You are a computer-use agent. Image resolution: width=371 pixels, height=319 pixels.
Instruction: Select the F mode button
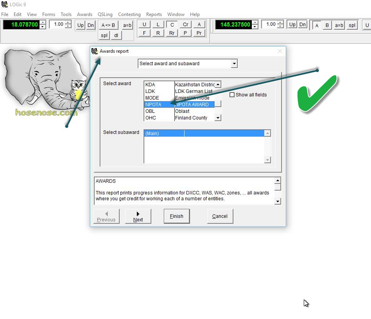(x=144, y=33)
